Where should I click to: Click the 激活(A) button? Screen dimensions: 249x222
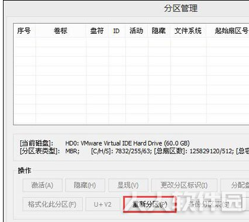coord(43,185)
